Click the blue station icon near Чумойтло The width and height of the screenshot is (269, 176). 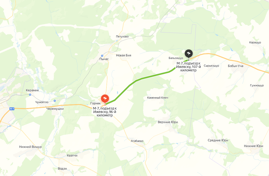(55, 101)
